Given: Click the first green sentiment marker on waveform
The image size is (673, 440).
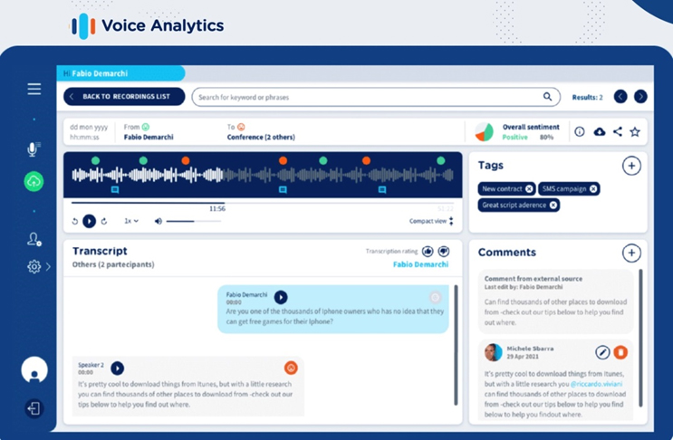Looking at the screenshot, I should pos(96,160).
